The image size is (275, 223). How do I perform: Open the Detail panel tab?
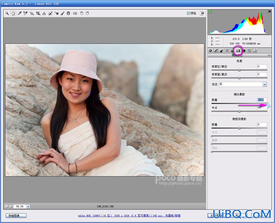tap(221, 51)
